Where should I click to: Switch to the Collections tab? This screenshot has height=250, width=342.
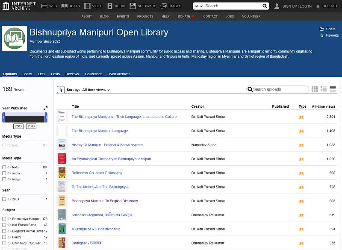(94, 74)
